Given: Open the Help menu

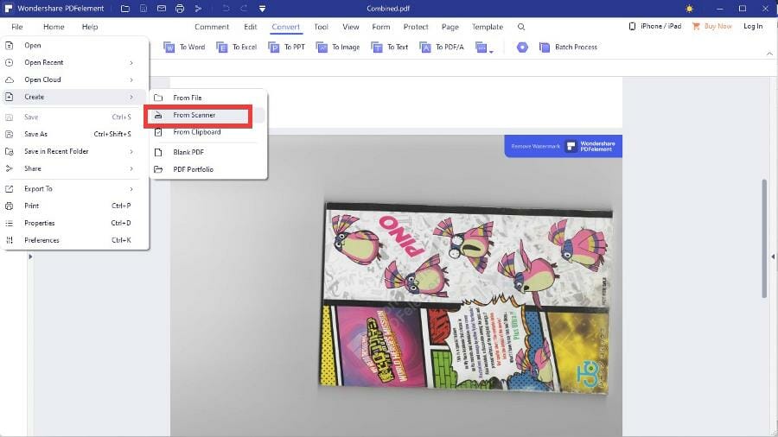Looking at the screenshot, I should 90,27.
